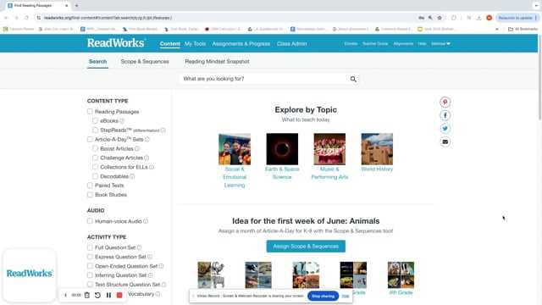Open Music & Performing Arts topic link
542x305 pixels.
(x=329, y=173)
